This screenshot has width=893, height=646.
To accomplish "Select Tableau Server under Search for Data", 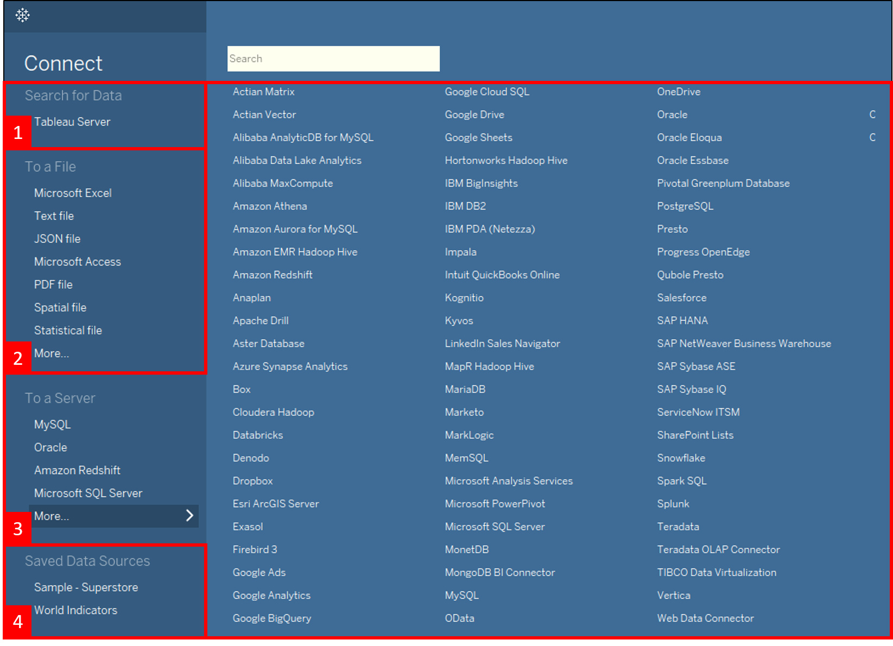I will [x=72, y=122].
